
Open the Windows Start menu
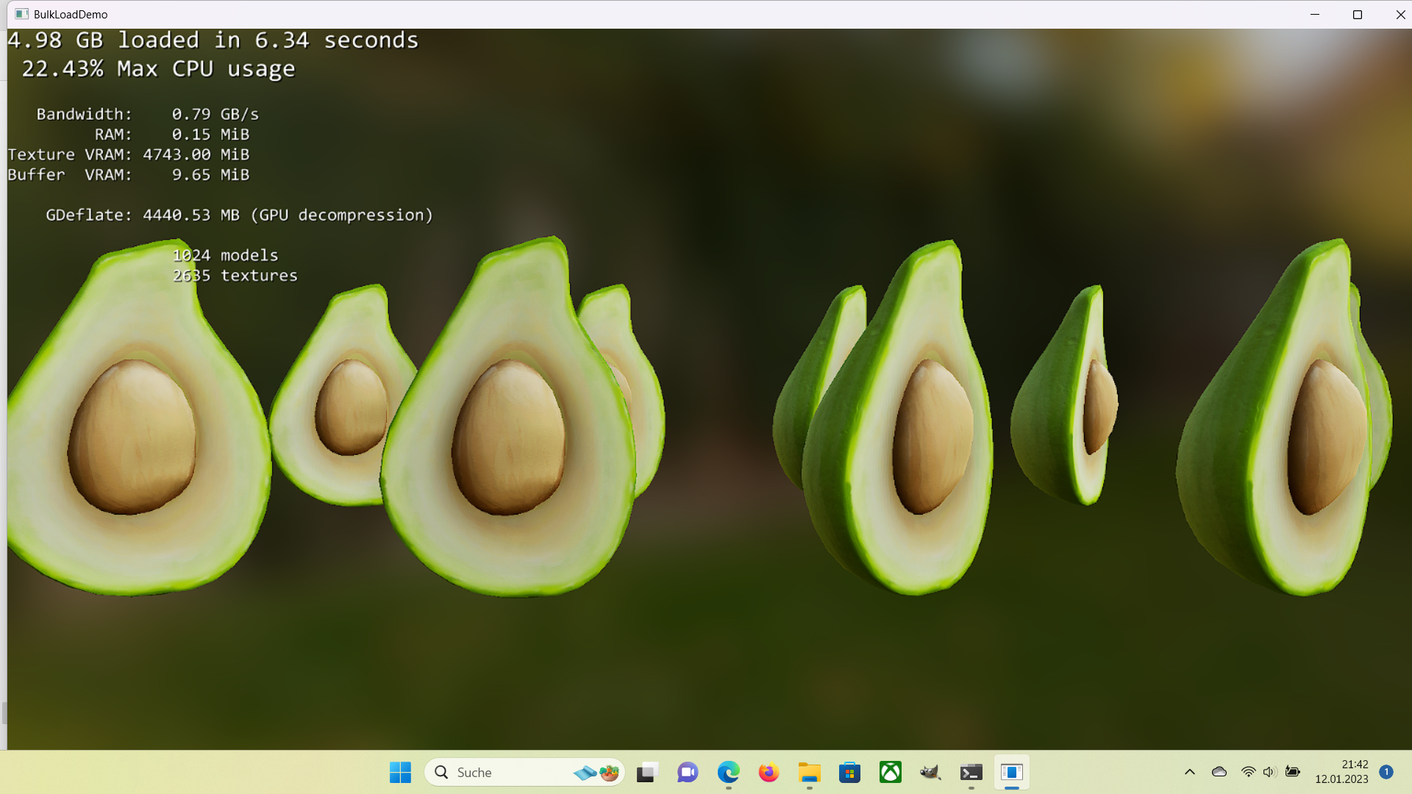point(400,772)
